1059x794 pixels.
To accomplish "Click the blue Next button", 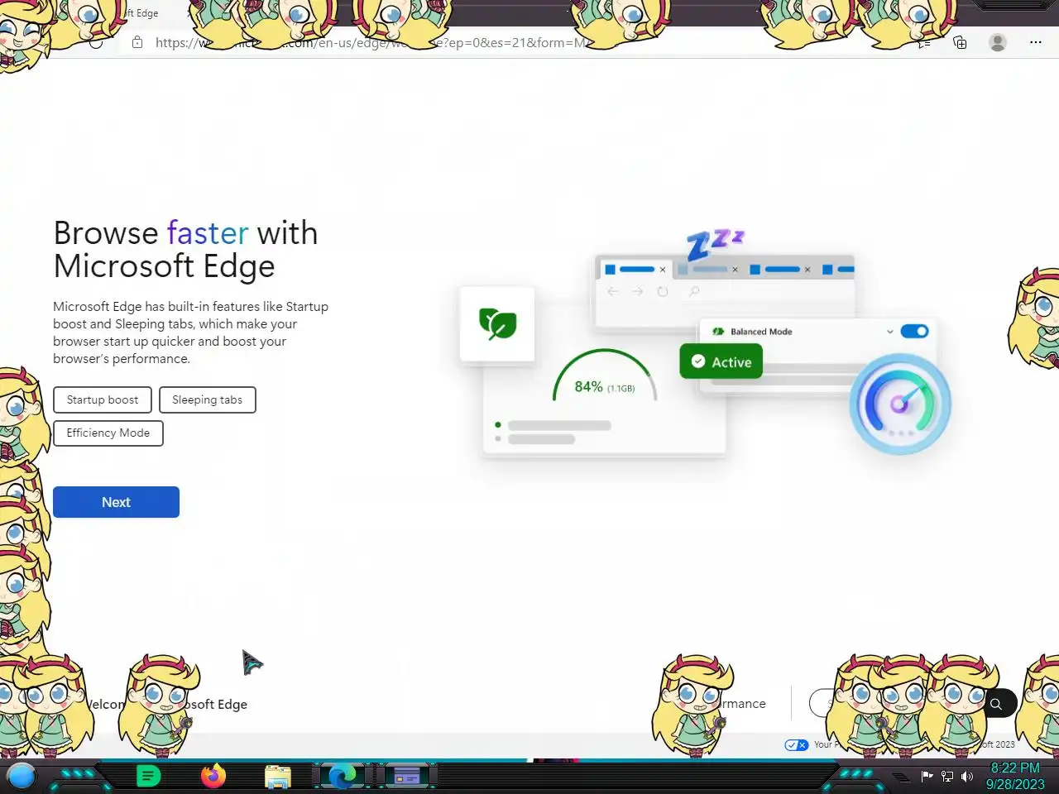I will point(116,502).
